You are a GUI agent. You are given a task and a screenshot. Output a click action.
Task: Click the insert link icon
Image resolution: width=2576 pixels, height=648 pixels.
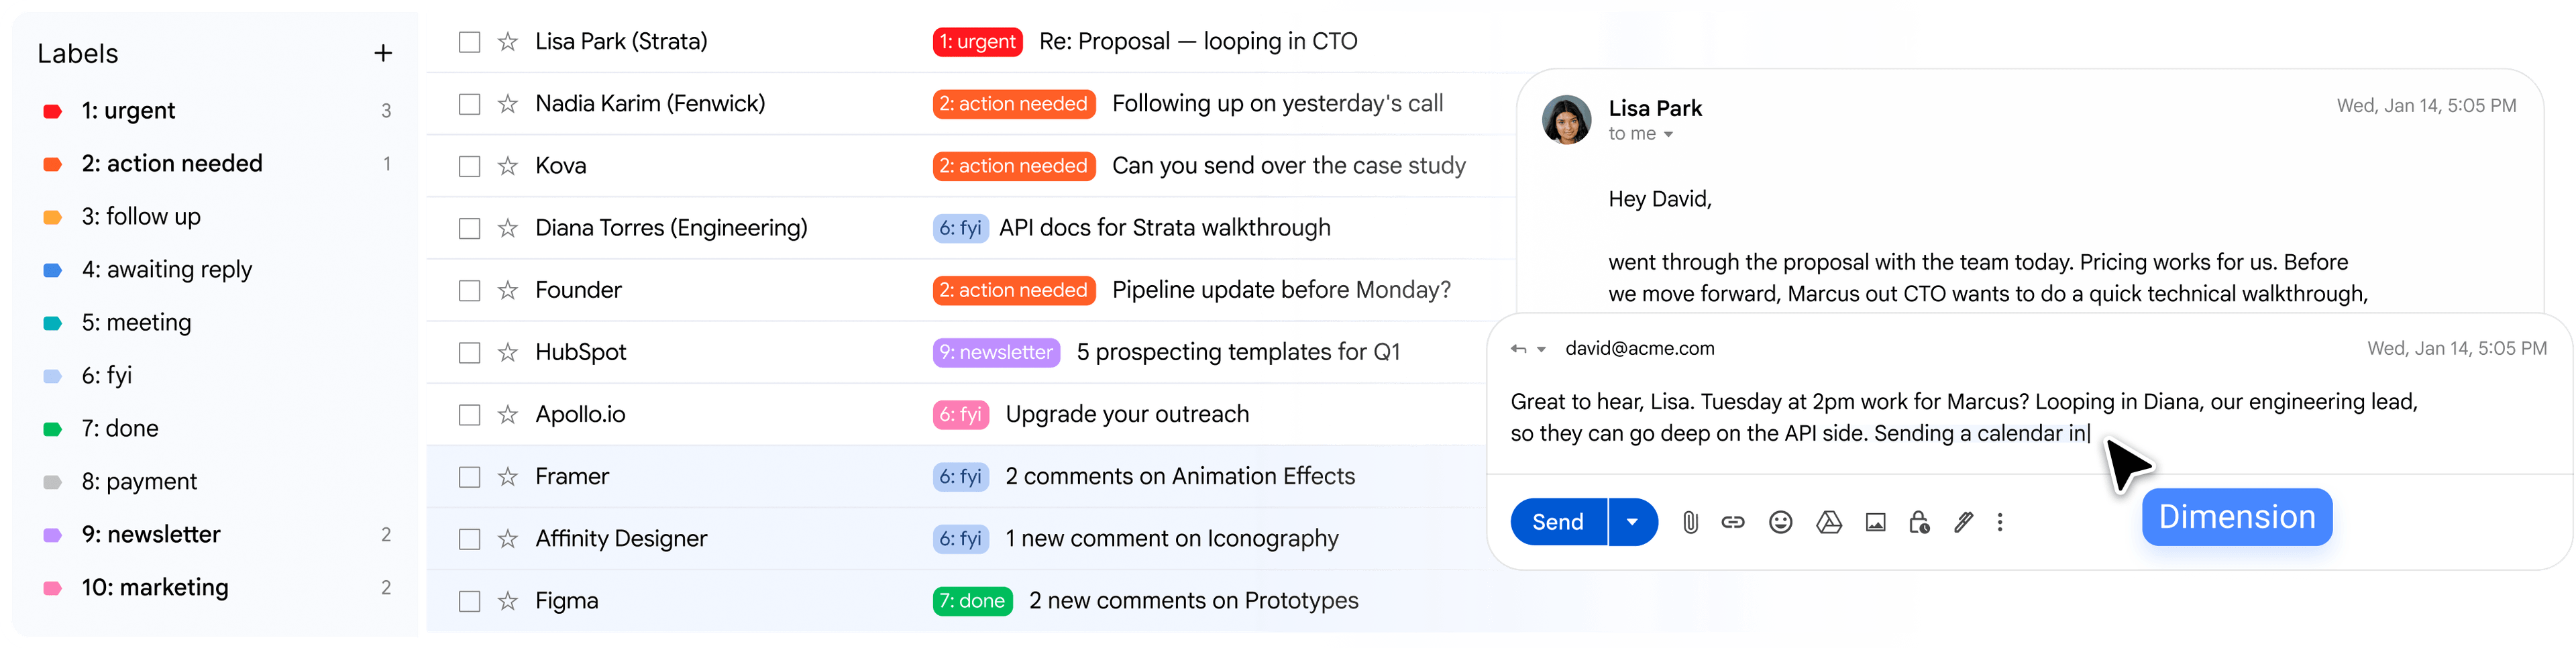click(x=1733, y=522)
